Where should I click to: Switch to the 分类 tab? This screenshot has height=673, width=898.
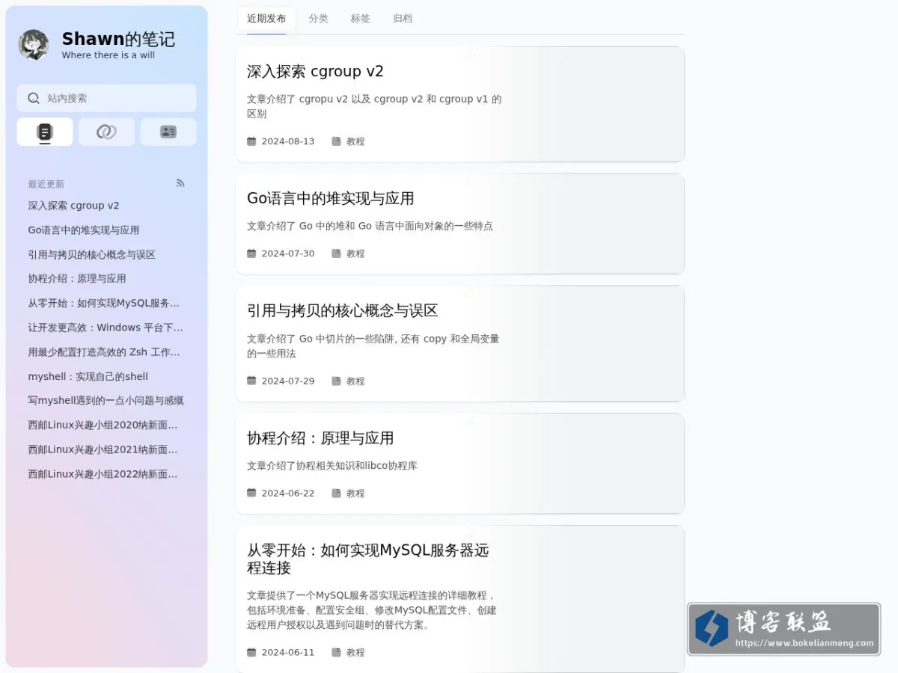click(x=318, y=19)
